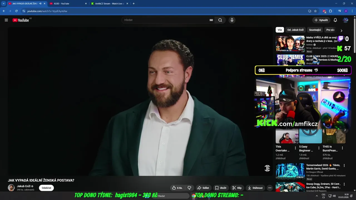Open Chrome icon in the Windows taskbar
Image resolution: width=356 pixels, height=200 pixels.
coord(194,196)
